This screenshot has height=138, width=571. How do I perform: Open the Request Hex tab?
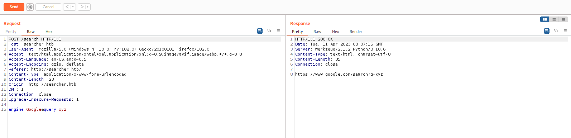point(49,32)
